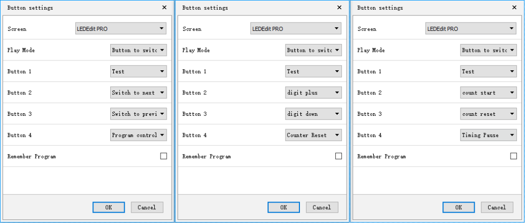Image resolution: width=525 pixels, height=223 pixels.
Task: Click OK in the dialog with 'Switch to next'
Action: (108, 207)
